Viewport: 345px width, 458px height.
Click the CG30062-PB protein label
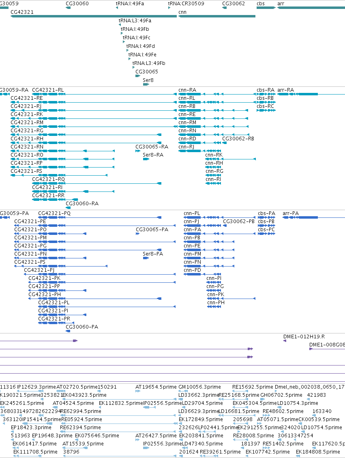239,221
